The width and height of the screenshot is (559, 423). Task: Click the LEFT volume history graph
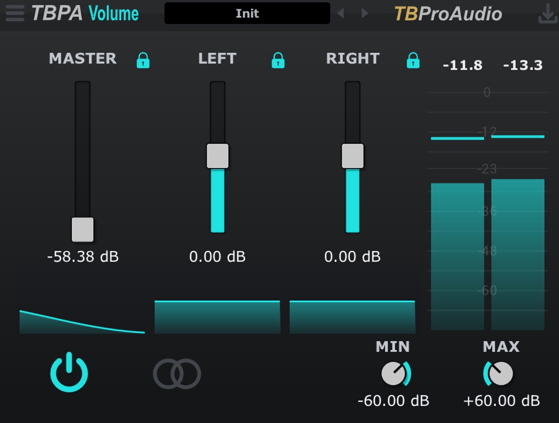(x=217, y=317)
